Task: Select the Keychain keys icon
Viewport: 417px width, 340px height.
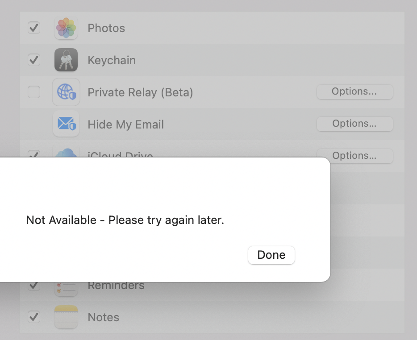Action: coord(66,60)
